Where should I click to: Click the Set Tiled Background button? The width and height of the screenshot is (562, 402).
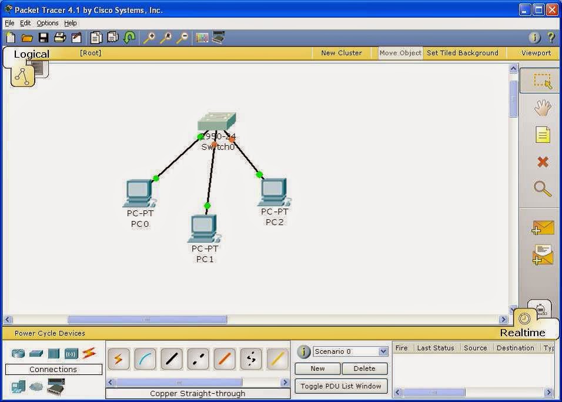coord(464,52)
